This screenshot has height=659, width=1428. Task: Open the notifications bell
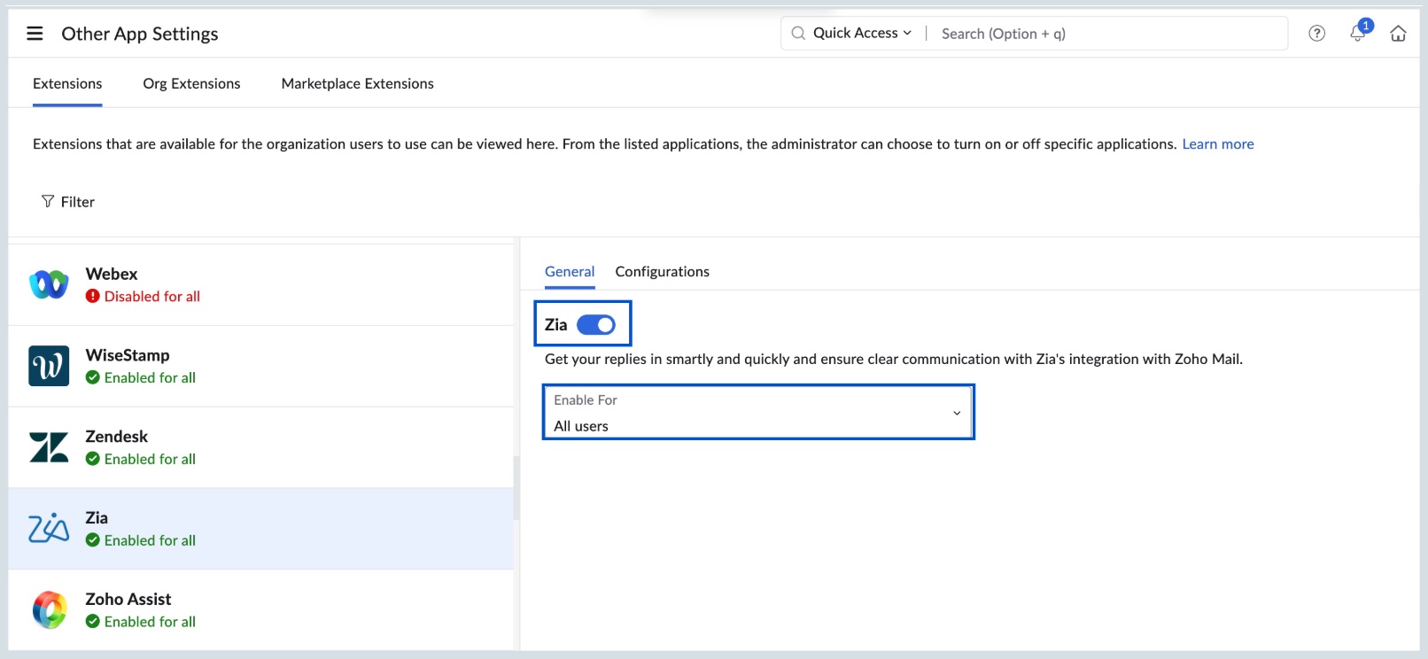[1357, 34]
